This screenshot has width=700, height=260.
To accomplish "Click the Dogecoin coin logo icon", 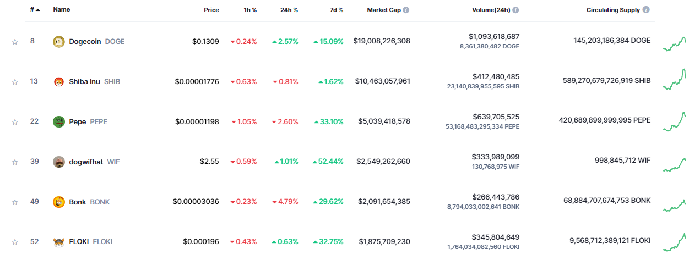I will (58, 41).
